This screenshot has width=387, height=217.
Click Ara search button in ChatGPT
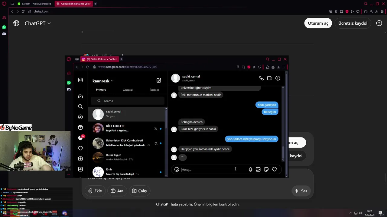(117, 191)
